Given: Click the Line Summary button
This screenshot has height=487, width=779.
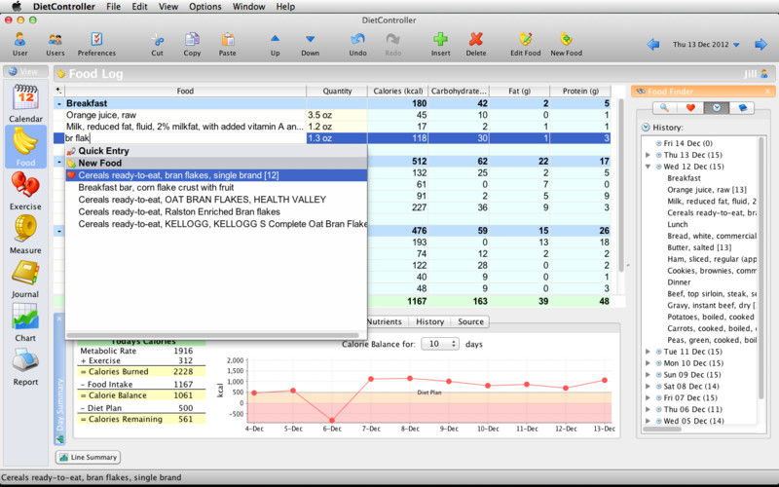Looking at the screenshot, I should point(88,457).
